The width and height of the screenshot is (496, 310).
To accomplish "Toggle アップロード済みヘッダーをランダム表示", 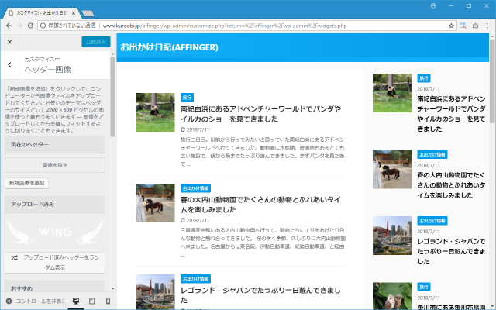I will point(55,261).
